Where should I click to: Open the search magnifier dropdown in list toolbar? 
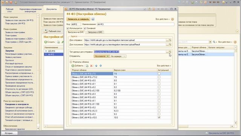215,42
